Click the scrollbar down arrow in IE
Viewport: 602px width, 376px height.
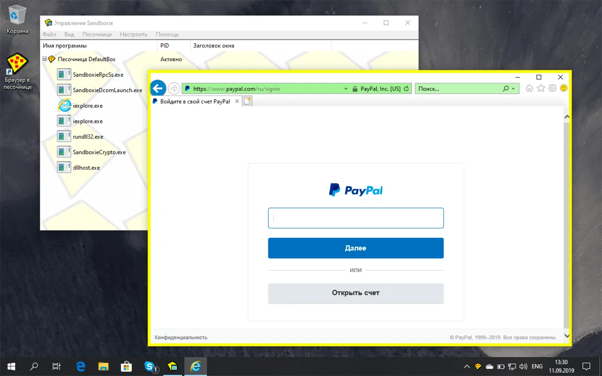(567, 336)
